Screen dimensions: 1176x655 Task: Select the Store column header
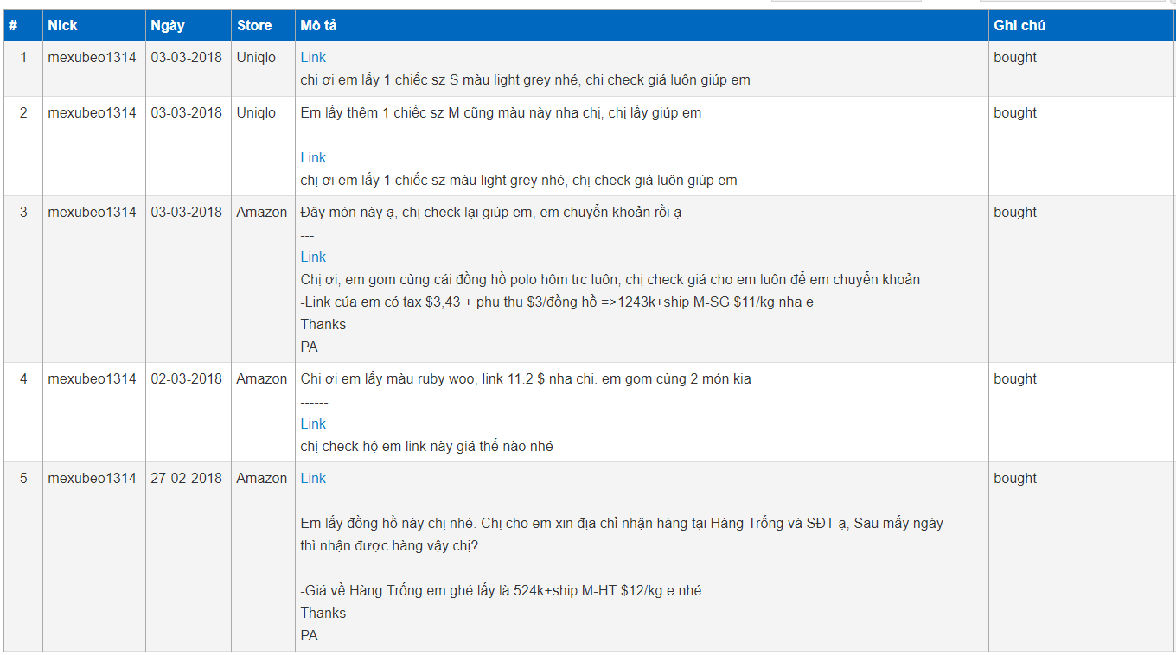point(254,26)
